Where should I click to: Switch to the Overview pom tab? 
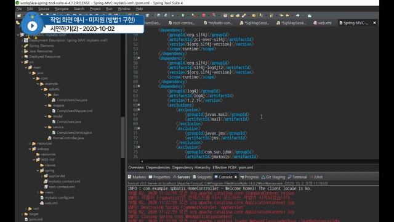136,167
